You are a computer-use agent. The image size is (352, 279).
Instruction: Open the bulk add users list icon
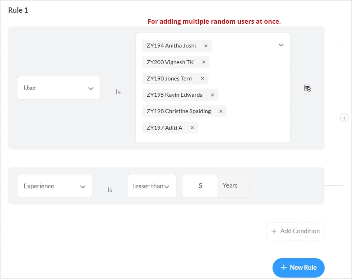click(x=307, y=88)
